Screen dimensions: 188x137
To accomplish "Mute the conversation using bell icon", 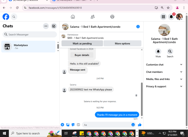I will [x=158, y=51].
